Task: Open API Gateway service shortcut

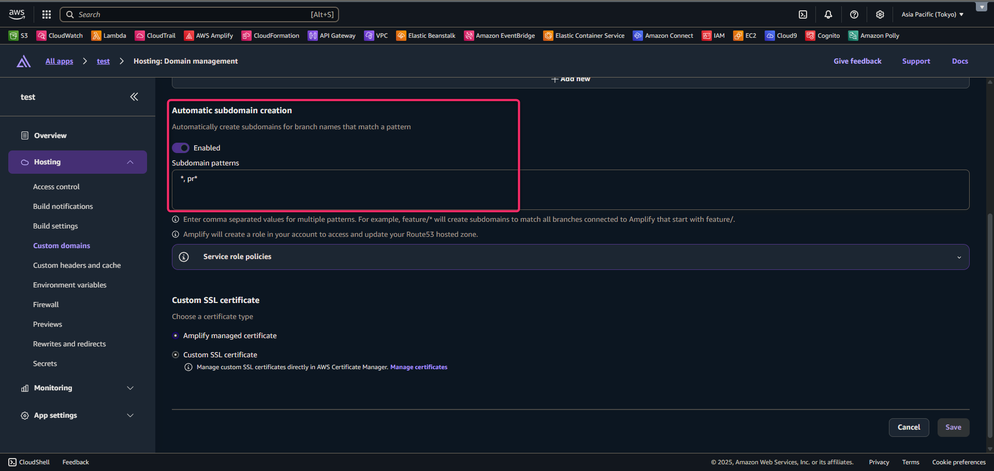Action: (332, 36)
